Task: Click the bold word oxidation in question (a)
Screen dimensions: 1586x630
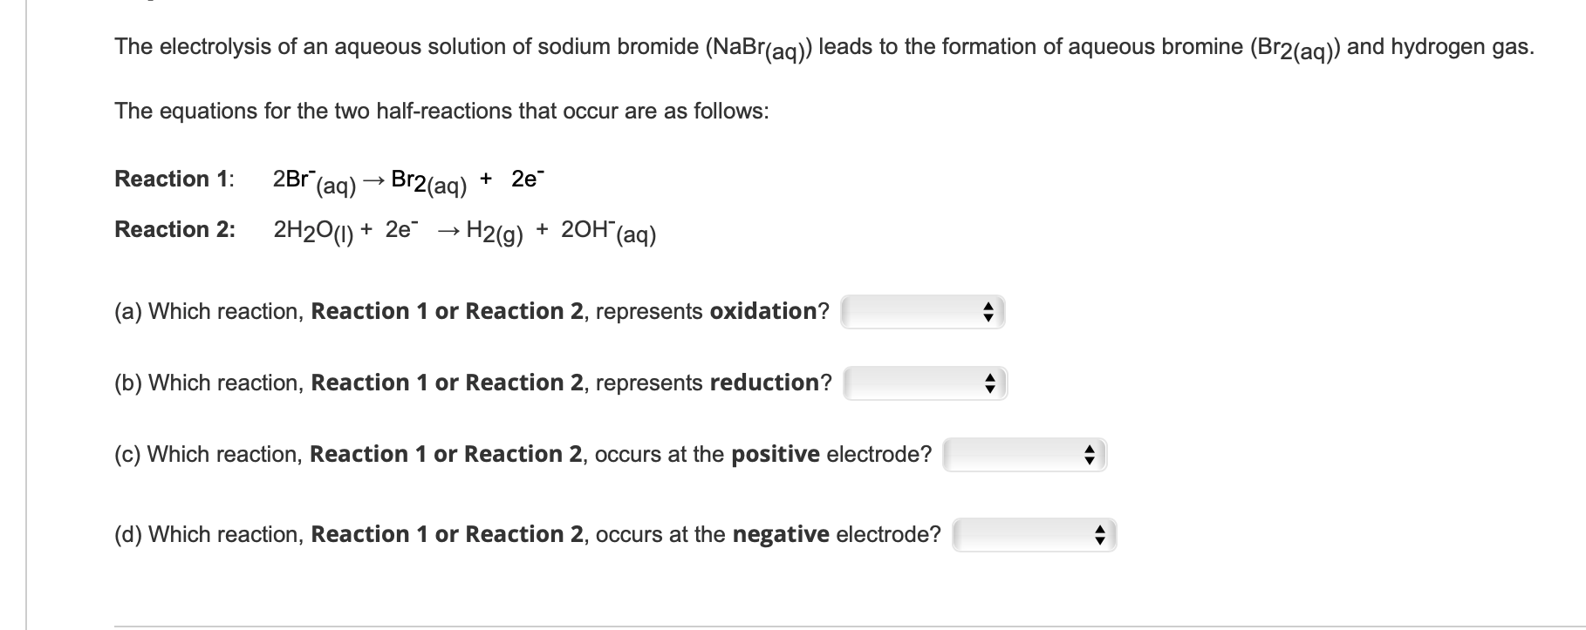Action: [x=763, y=311]
